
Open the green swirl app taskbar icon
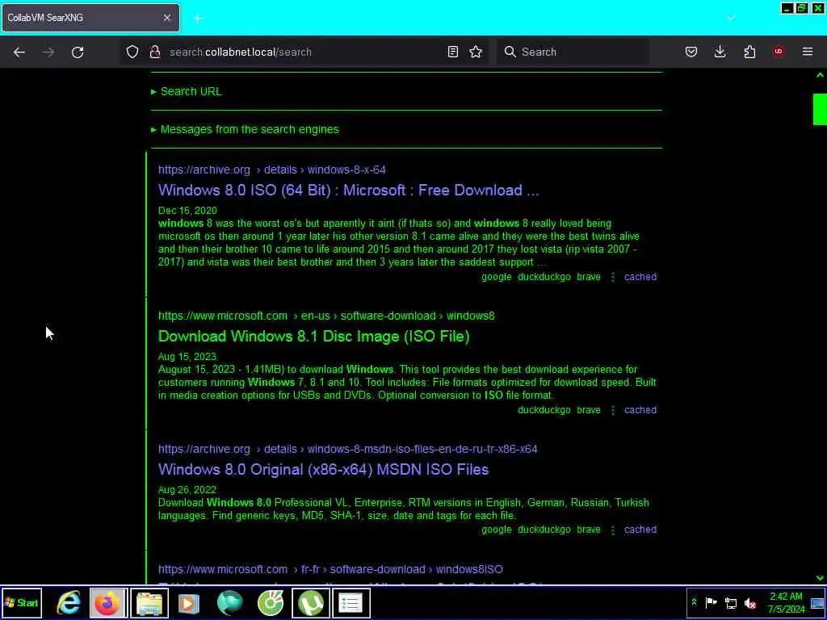tap(271, 602)
